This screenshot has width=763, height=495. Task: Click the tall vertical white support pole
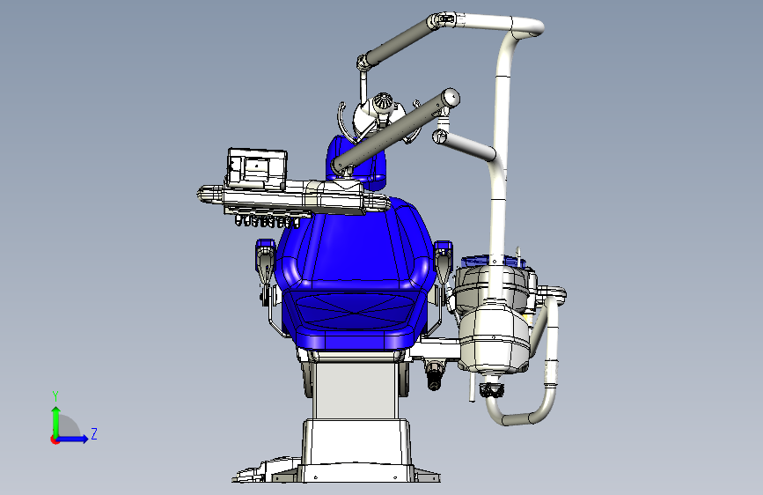click(x=501, y=166)
